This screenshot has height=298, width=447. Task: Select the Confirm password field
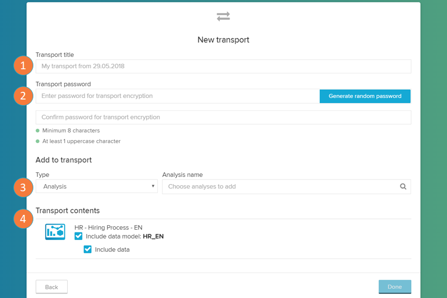click(223, 117)
